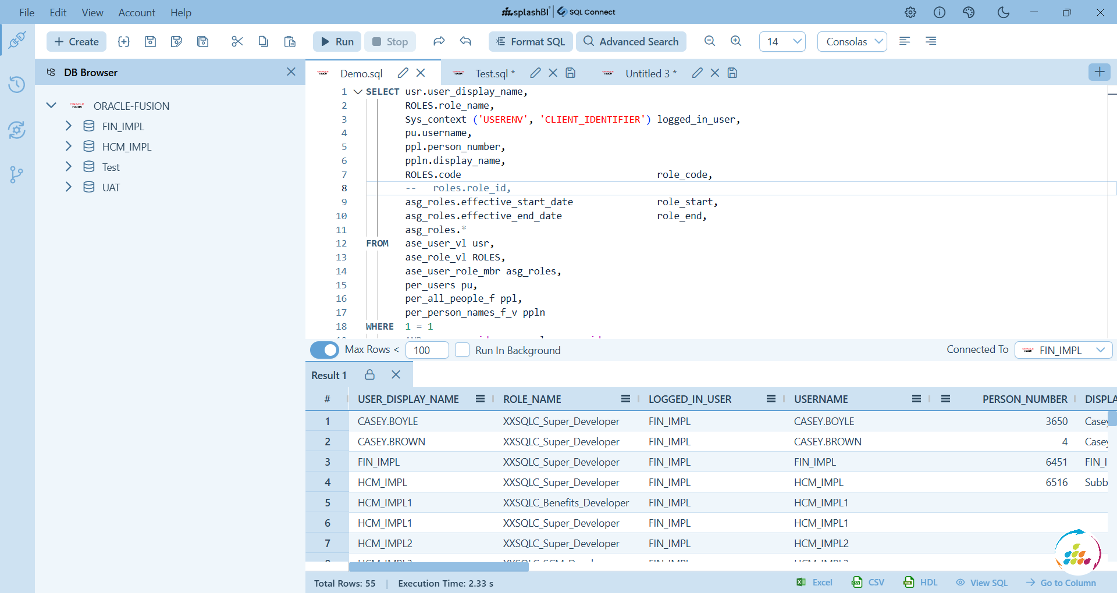Open the Account menu
The image size is (1117, 593).
point(137,12)
